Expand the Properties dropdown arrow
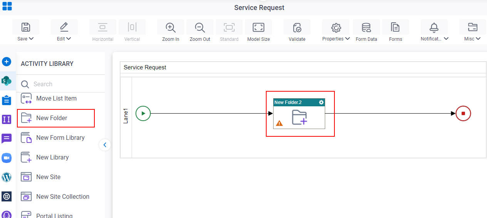487x218 pixels. (348, 39)
